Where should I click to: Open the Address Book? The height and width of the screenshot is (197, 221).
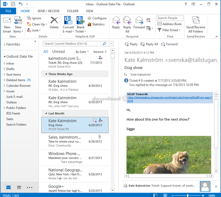click(170, 24)
